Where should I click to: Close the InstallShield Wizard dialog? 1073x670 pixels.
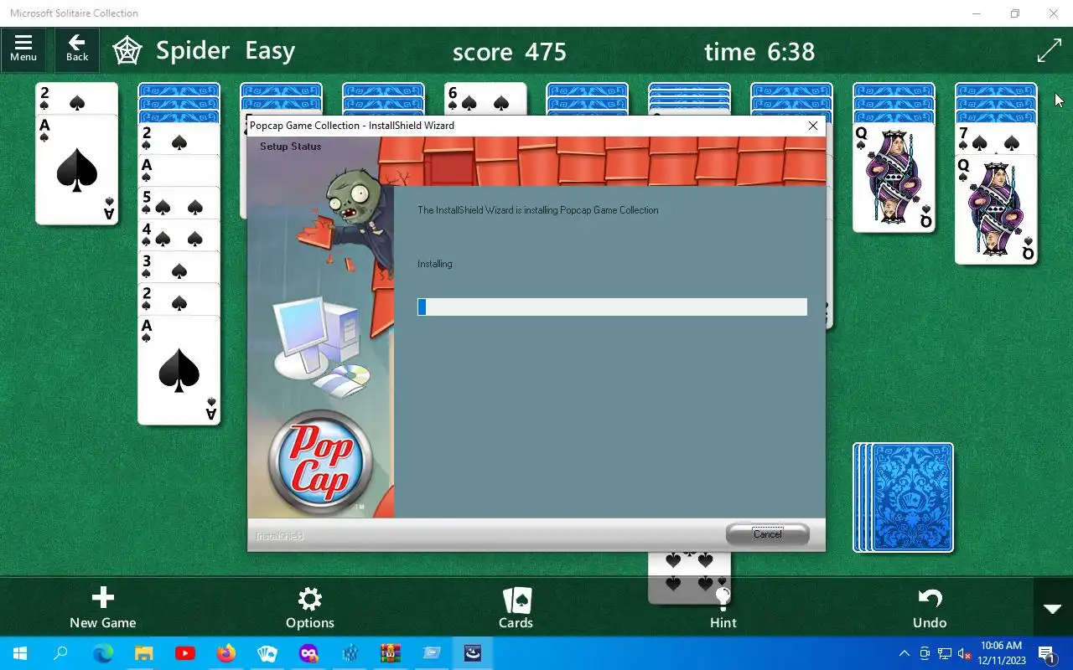pos(812,126)
